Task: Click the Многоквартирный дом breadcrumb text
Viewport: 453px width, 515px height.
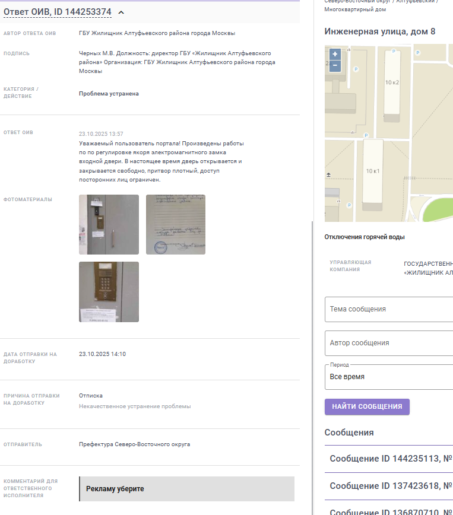Action: coord(355,9)
